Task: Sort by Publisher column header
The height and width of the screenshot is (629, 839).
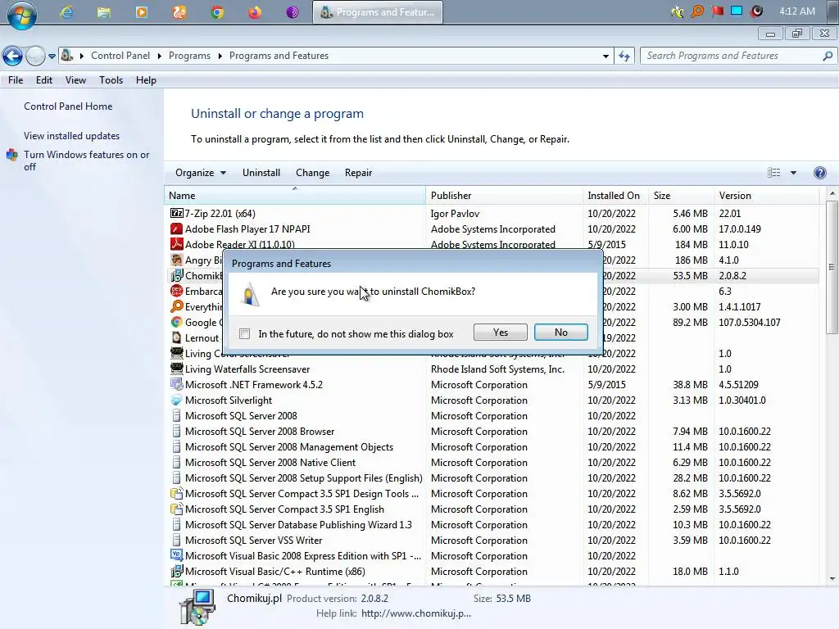Action: [x=504, y=195]
